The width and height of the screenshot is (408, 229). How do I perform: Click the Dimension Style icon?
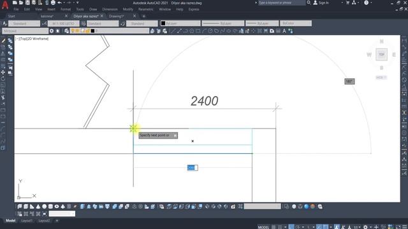44,24
